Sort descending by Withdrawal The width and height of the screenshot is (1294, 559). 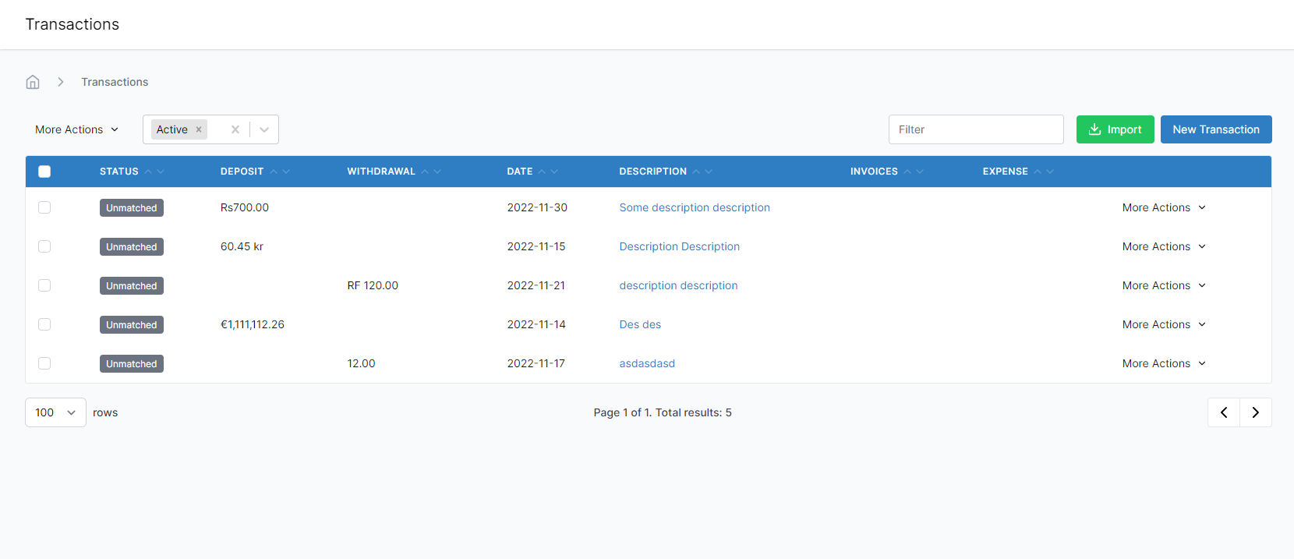pyautogui.click(x=437, y=172)
